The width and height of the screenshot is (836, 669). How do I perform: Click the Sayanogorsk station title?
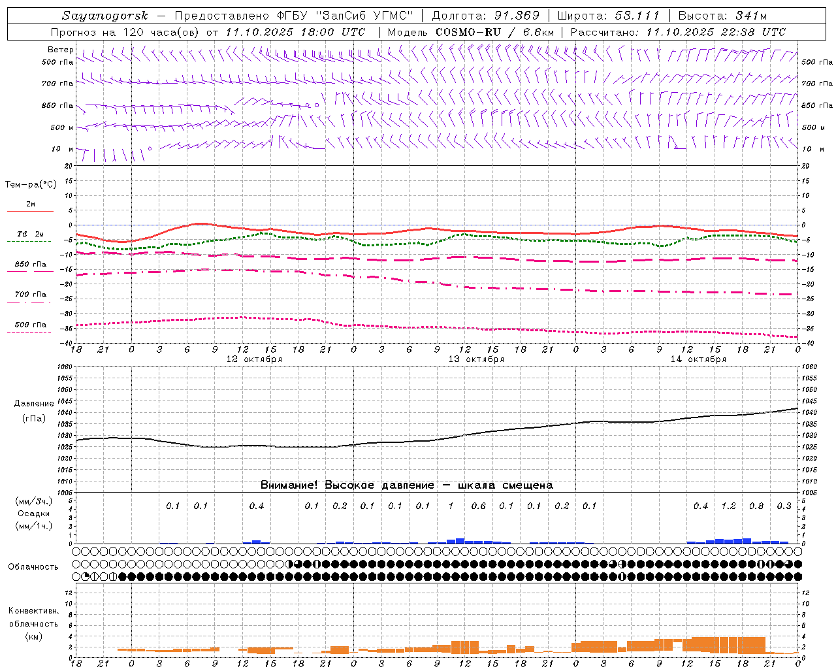105,16
